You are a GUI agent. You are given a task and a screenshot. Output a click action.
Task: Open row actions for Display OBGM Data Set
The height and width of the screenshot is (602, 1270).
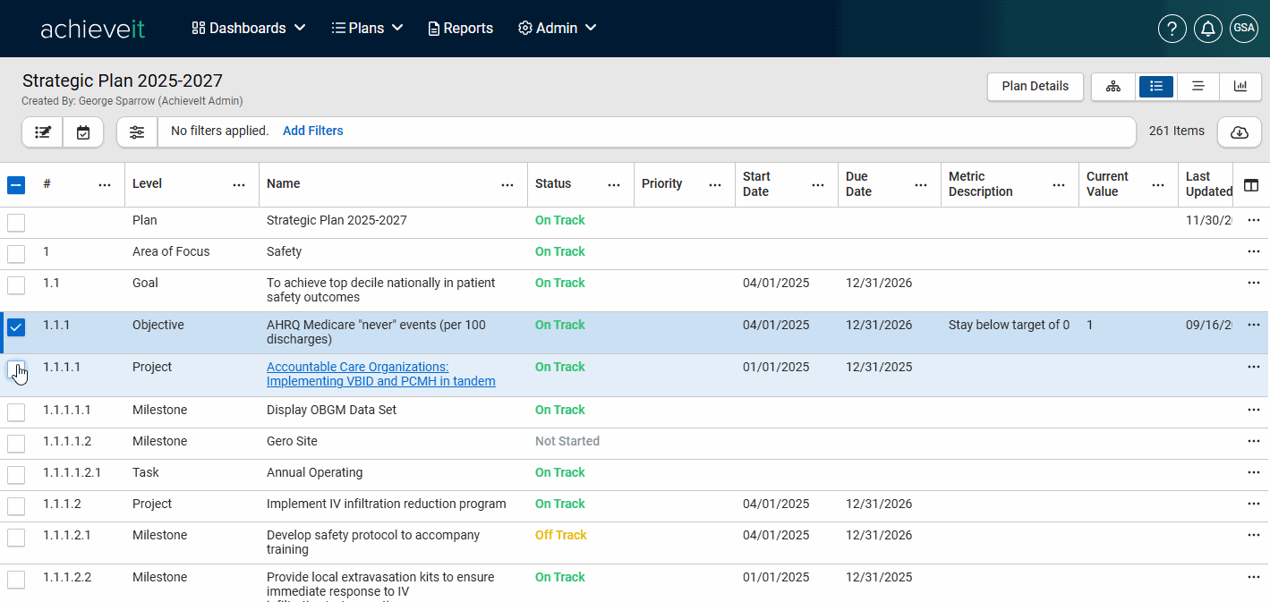(x=1254, y=410)
